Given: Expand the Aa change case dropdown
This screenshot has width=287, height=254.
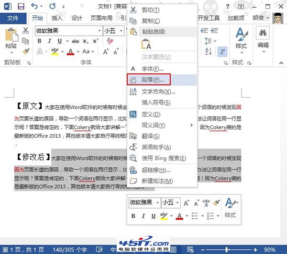Looking at the screenshot, I should [93, 52].
